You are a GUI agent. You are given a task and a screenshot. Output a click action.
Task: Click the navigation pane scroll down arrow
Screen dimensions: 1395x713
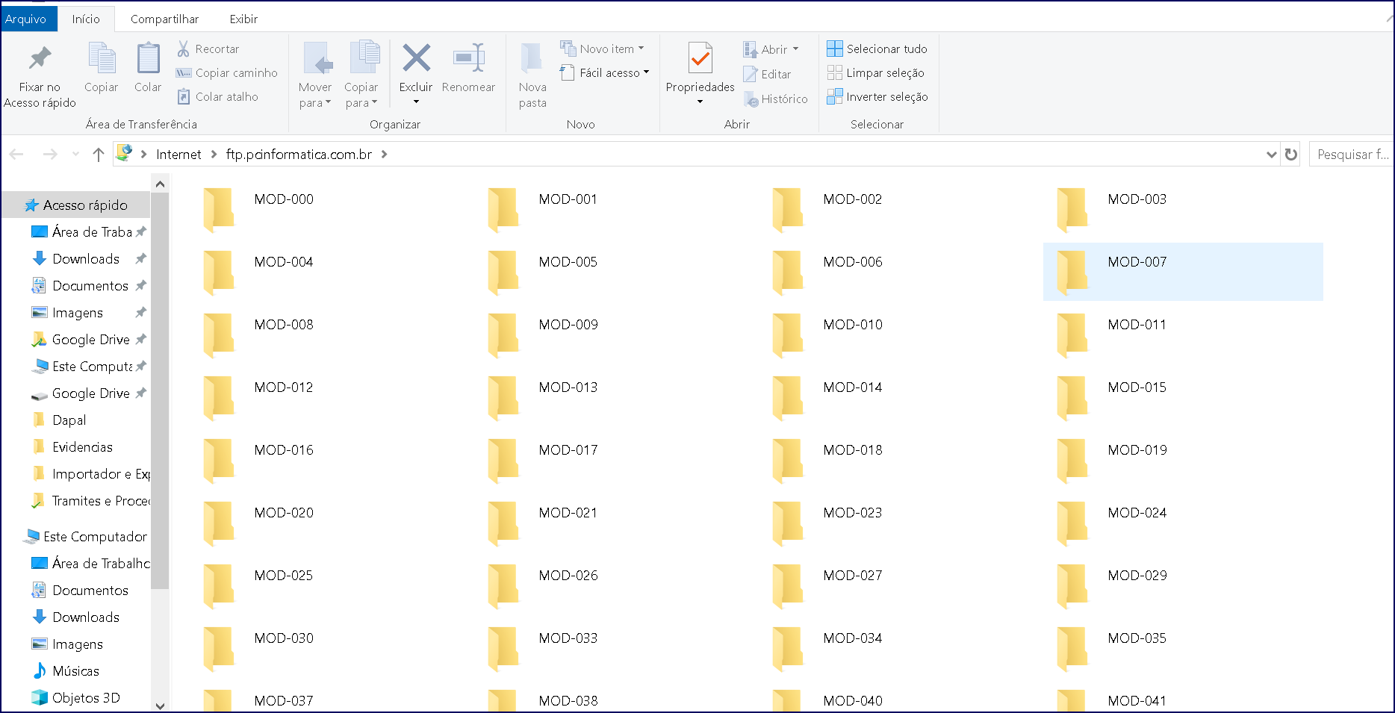click(160, 706)
